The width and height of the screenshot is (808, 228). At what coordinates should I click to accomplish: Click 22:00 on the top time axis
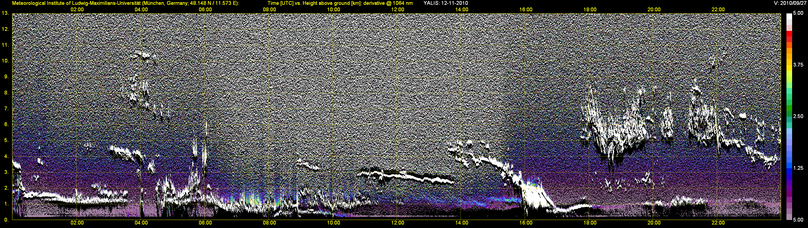pyautogui.click(x=718, y=9)
